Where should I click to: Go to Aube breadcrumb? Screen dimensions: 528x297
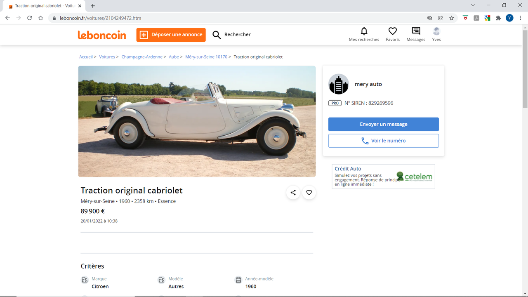coord(174,57)
